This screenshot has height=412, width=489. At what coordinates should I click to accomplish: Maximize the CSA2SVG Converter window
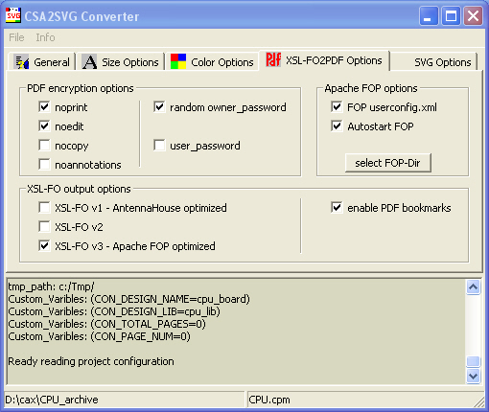click(451, 16)
